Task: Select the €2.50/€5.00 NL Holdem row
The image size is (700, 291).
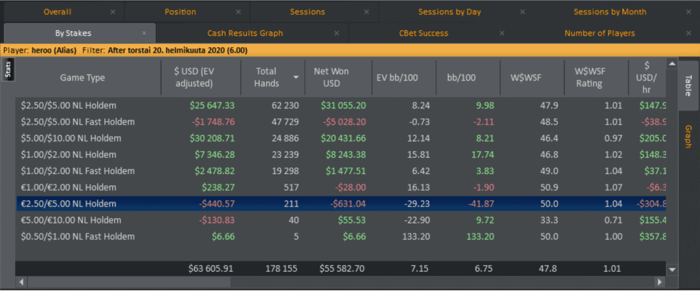Action: [x=340, y=204]
